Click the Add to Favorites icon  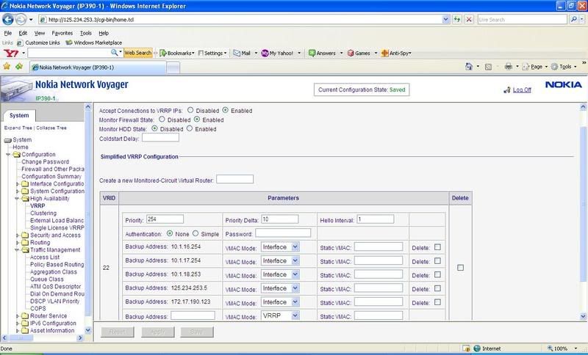19,67
